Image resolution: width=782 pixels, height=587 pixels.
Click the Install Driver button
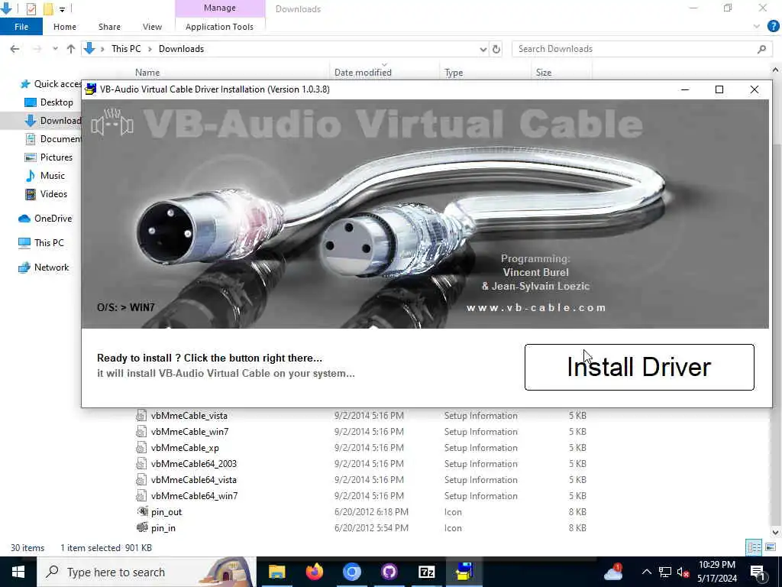[639, 367]
